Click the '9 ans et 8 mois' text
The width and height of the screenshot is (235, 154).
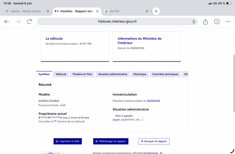tap(80, 118)
